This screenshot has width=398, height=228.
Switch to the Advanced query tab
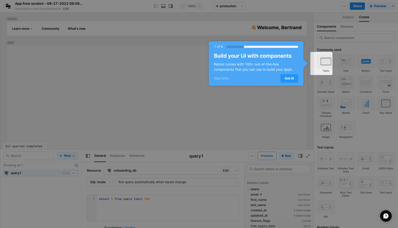click(x=137, y=156)
